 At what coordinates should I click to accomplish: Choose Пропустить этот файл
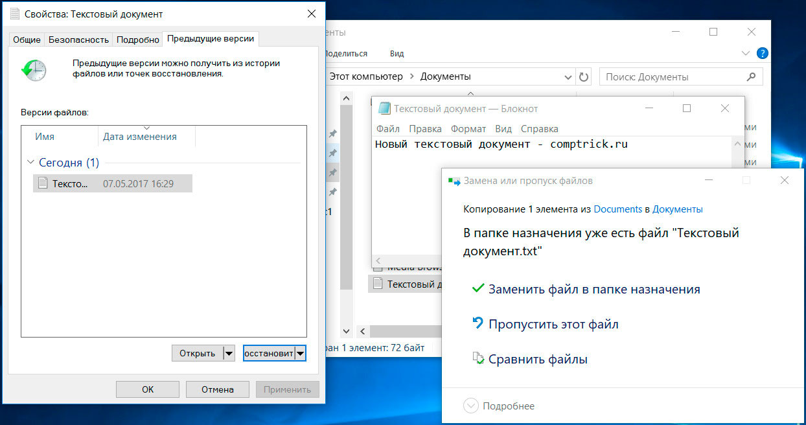[553, 324]
